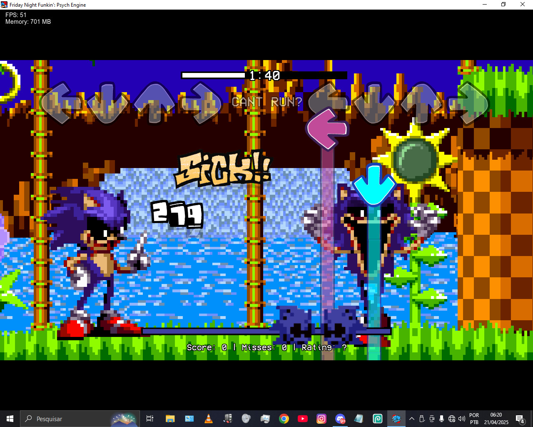Open the Control Panel taskbar icon
Image resolution: width=533 pixels, height=427 pixels.
[189, 419]
